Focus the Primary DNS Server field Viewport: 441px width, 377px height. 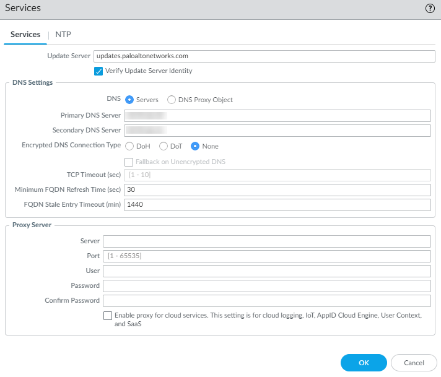[277, 116]
